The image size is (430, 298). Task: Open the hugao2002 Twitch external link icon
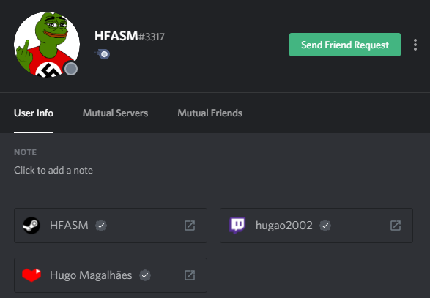point(396,226)
